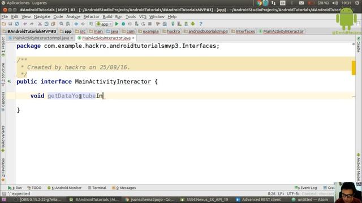Click the Open folder toolbar icon
The height and width of the screenshot is (203, 362).
tap(4, 24)
